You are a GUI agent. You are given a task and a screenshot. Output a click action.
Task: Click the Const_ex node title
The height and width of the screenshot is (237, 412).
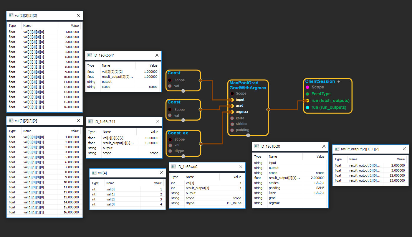(178, 133)
